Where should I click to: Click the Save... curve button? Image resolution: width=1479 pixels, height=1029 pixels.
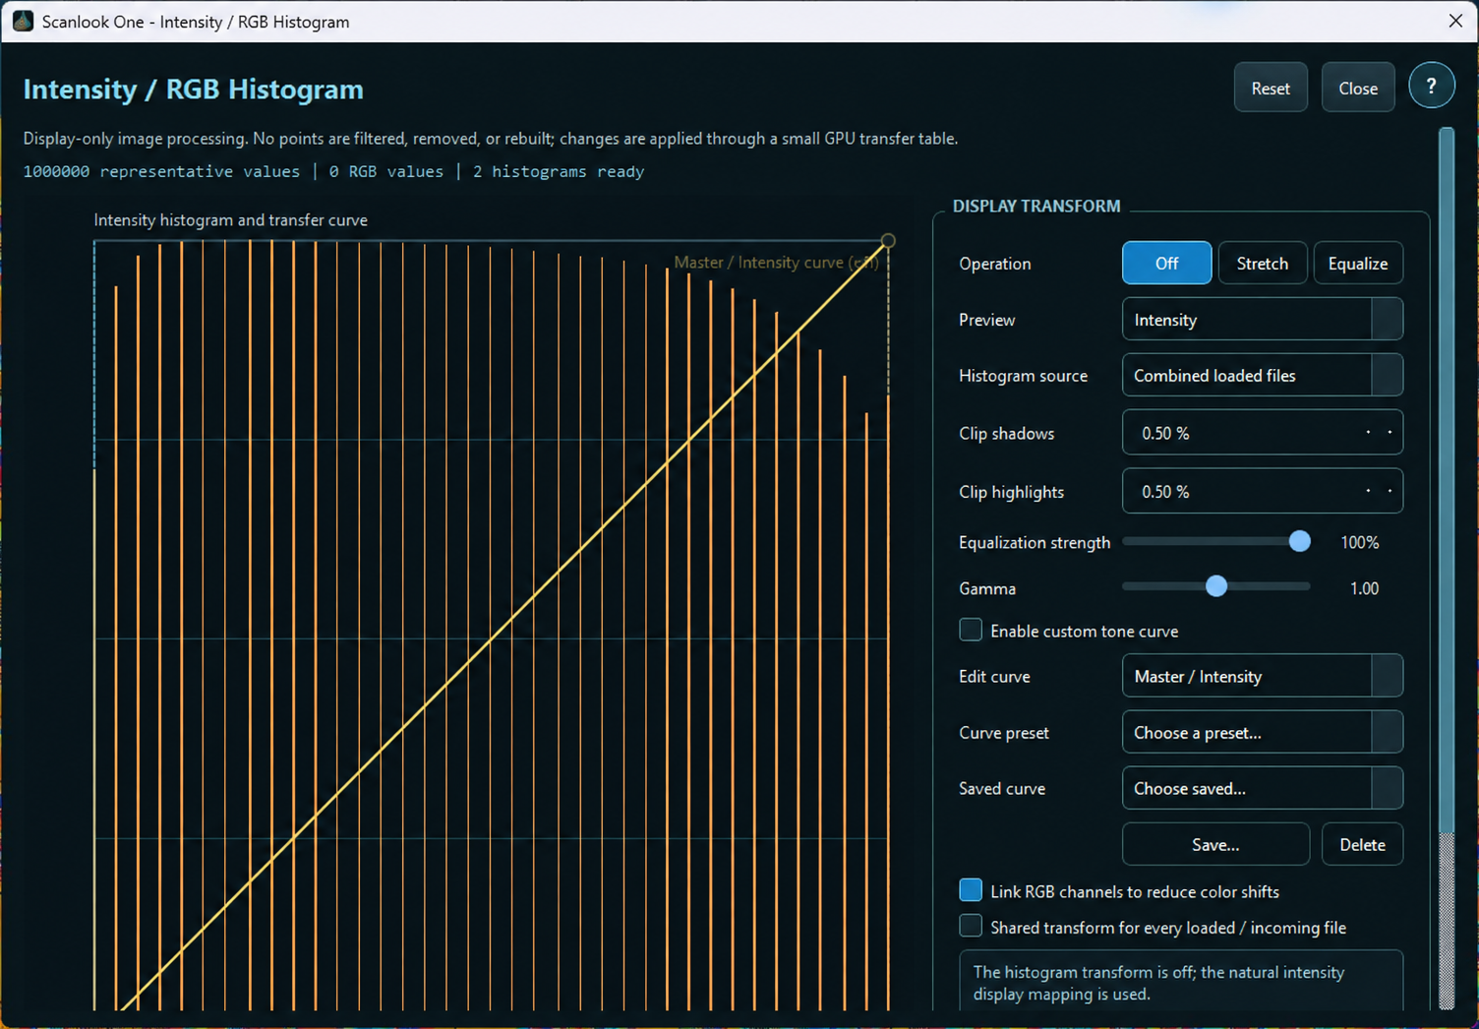pos(1215,844)
